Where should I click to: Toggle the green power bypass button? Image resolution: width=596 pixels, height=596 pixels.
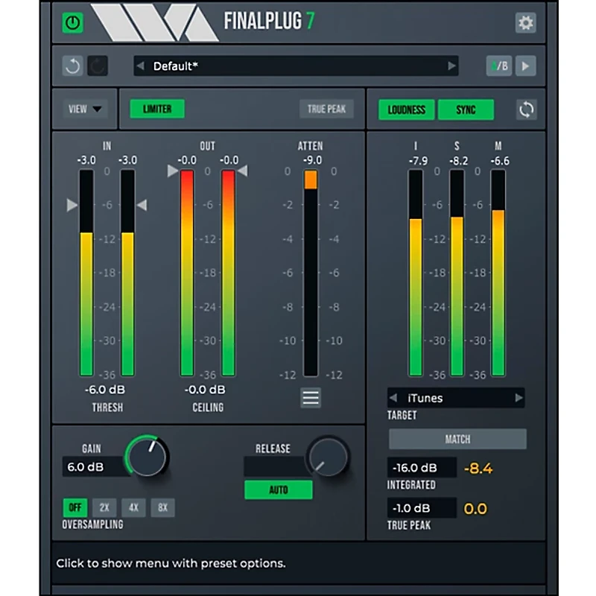[x=72, y=23]
